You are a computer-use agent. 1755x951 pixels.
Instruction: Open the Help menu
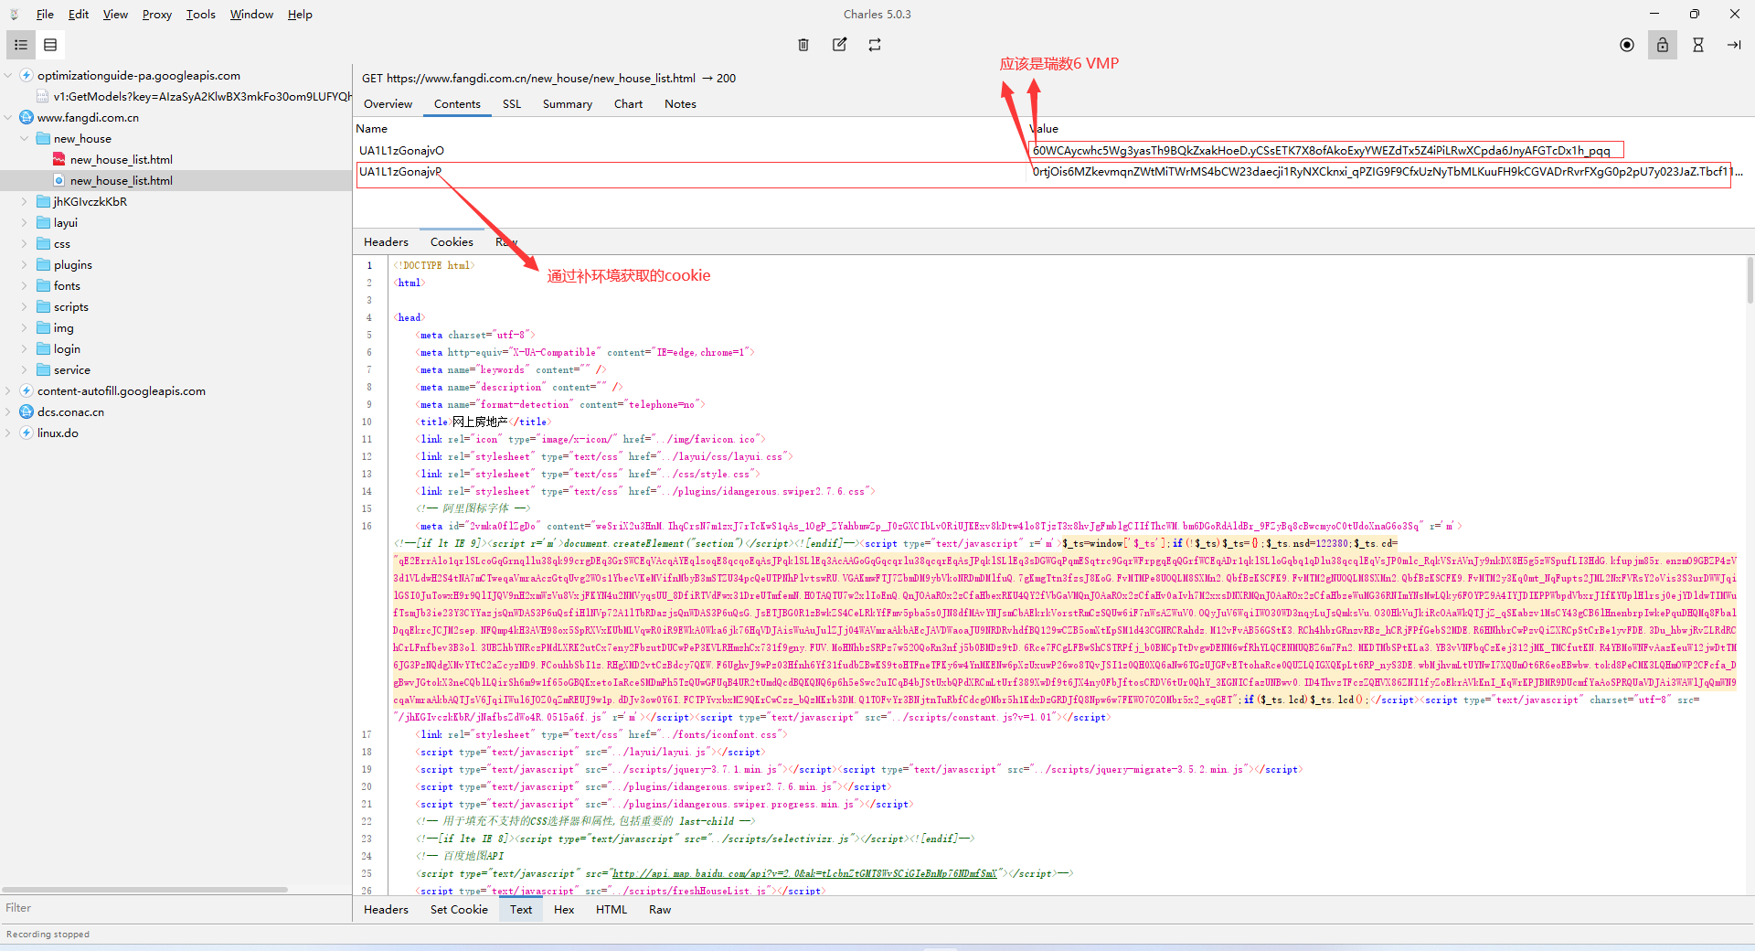[300, 14]
